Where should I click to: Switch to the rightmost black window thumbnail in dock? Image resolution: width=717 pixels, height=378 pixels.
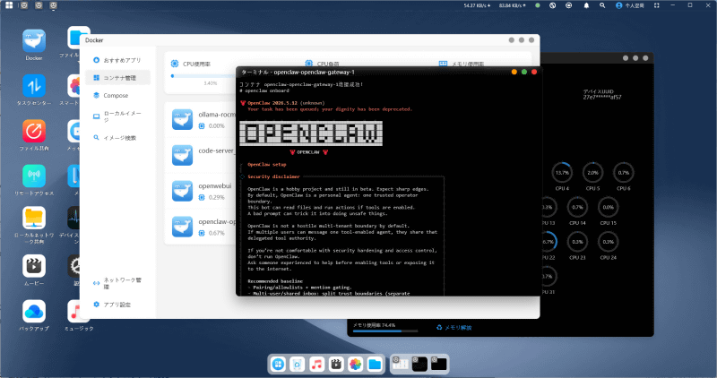439,364
